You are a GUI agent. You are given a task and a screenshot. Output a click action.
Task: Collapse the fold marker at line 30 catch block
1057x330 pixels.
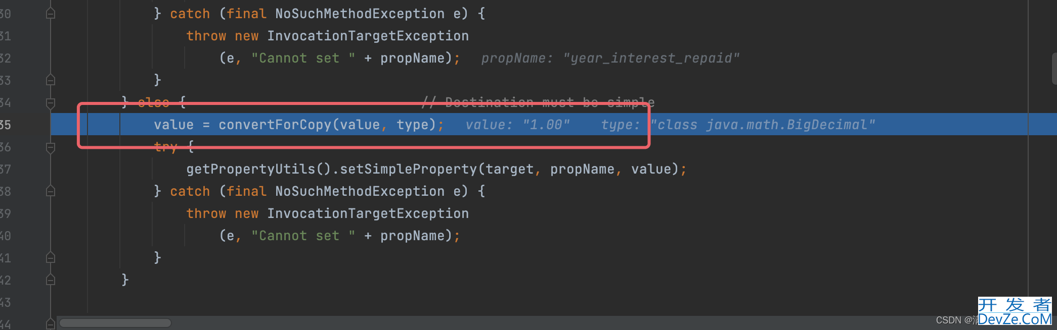tap(51, 14)
